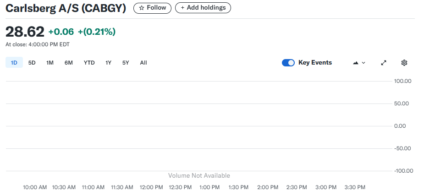424x196 pixels.
Task: Click the mountain chart type icon
Action: (356, 63)
